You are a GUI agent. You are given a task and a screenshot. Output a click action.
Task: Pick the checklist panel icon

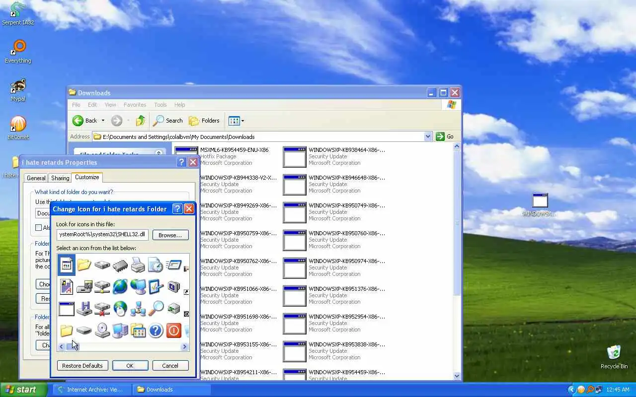(156, 287)
